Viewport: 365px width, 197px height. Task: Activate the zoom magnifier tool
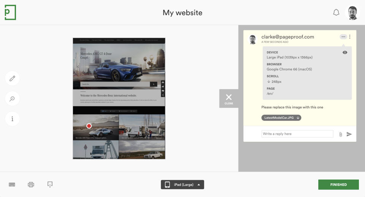coord(12,99)
